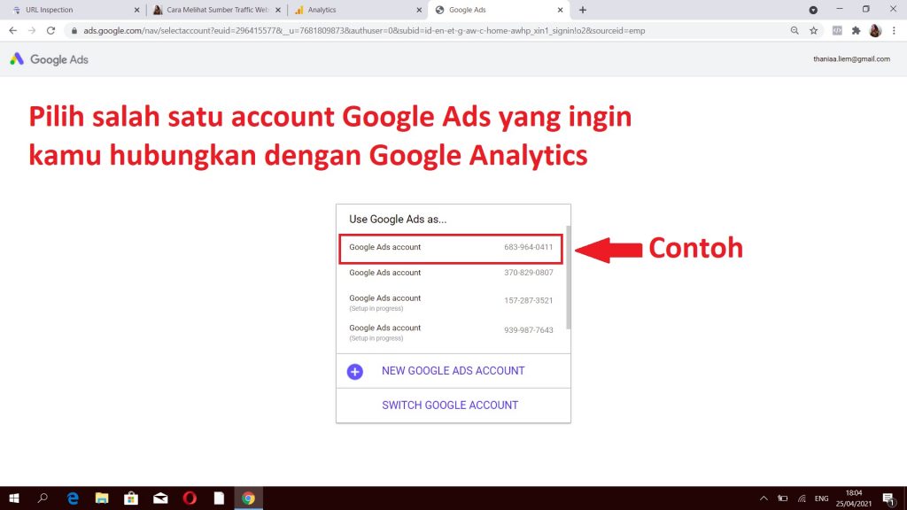
Task: Open the Mail app from taskbar
Action: (160, 498)
